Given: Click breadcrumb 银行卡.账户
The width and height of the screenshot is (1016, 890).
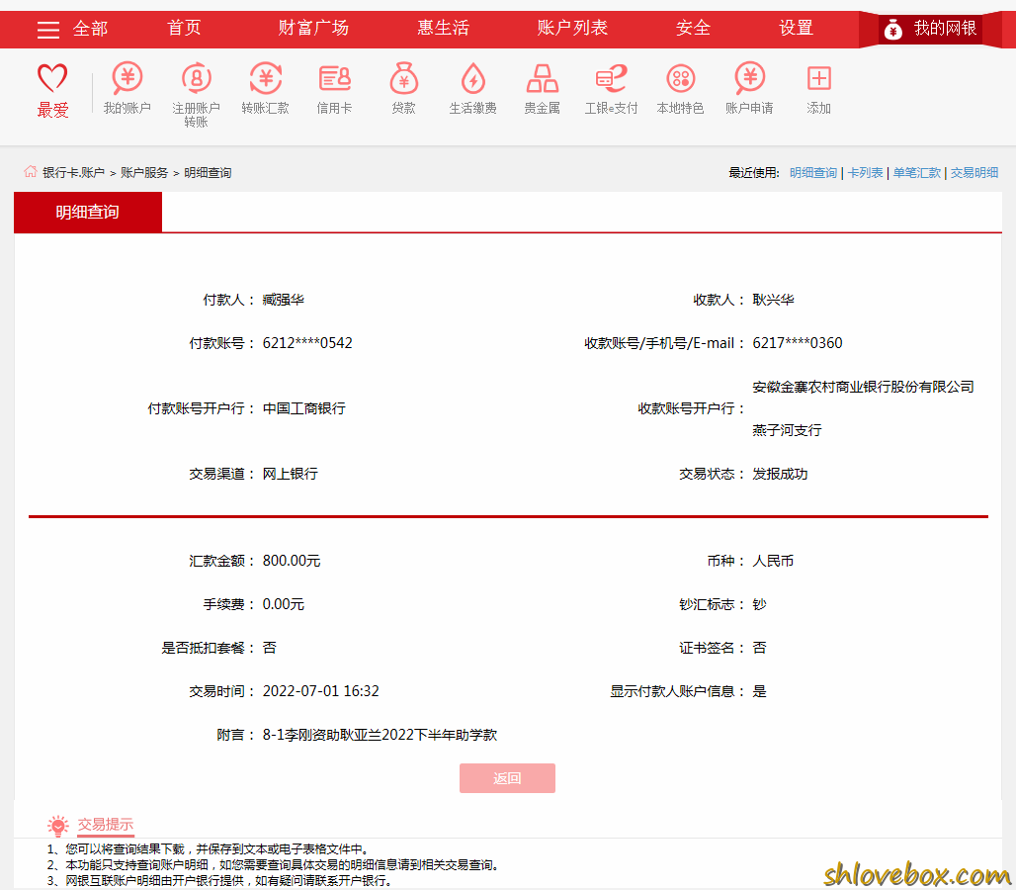Looking at the screenshot, I should pyautogui.click(x=73, y=172).
